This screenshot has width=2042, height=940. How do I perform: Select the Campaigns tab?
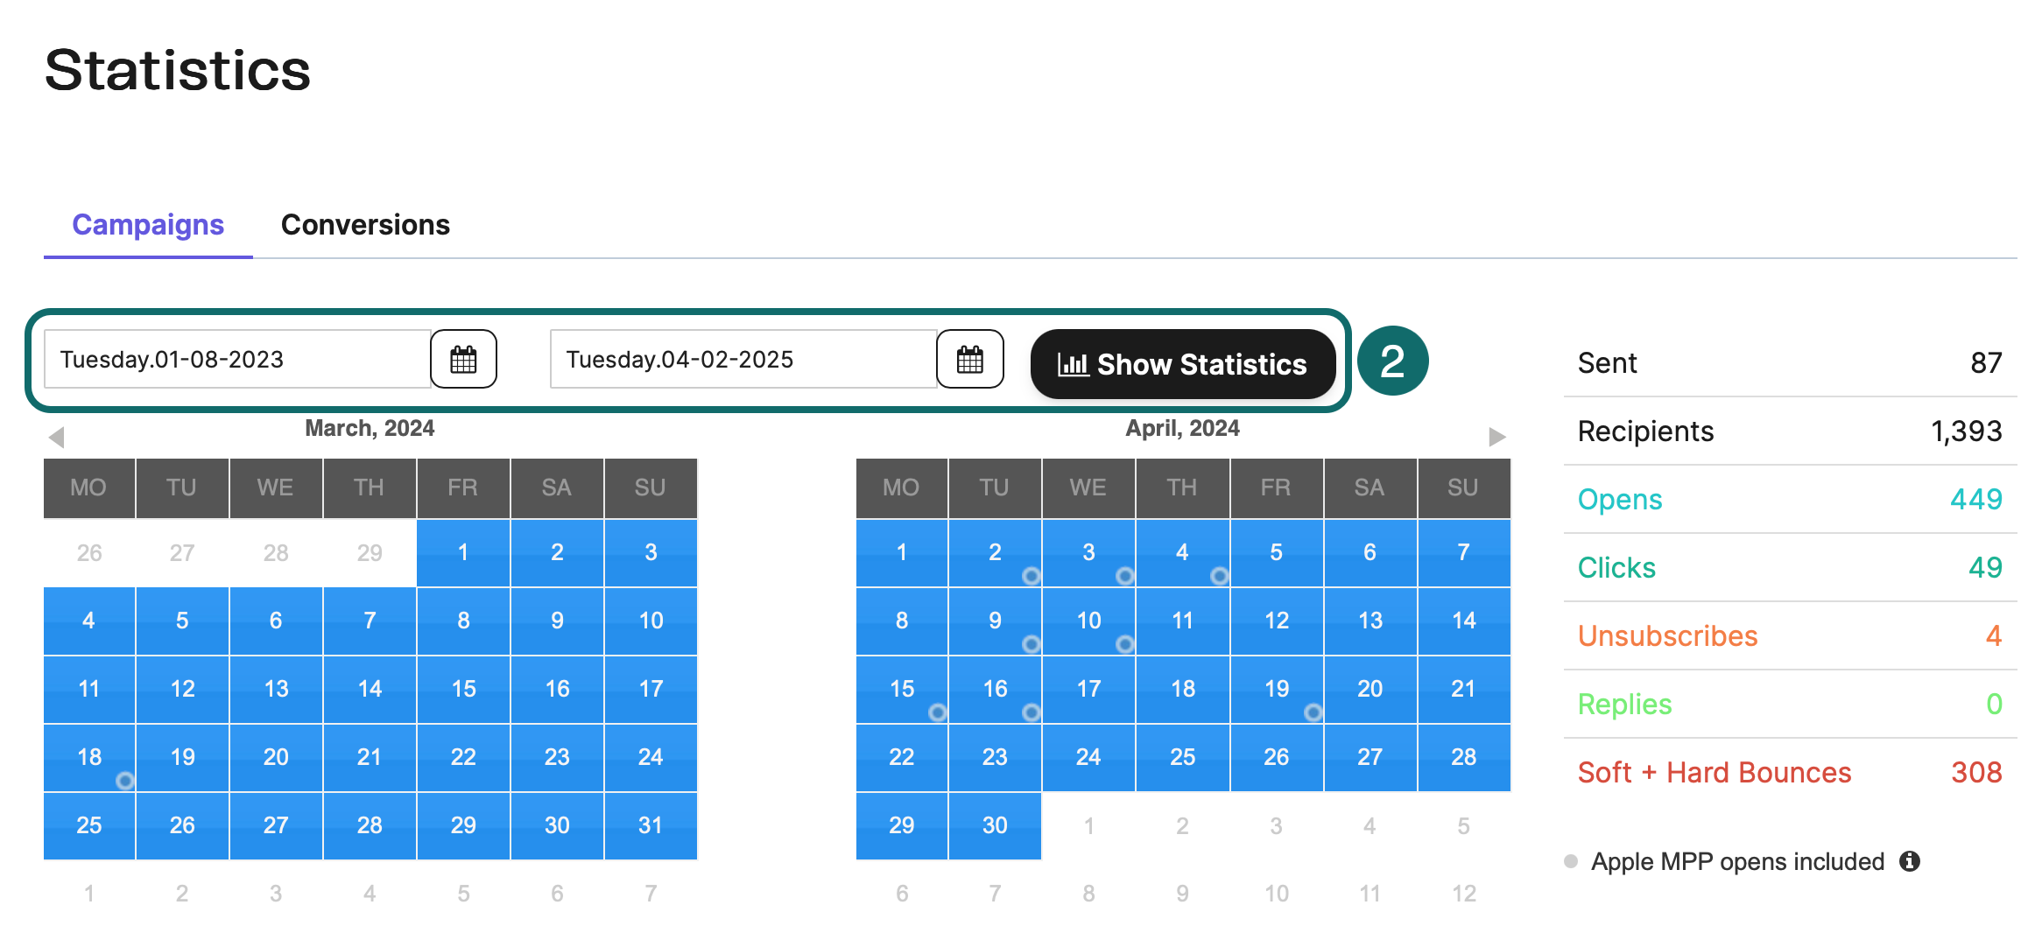point(148,225)
